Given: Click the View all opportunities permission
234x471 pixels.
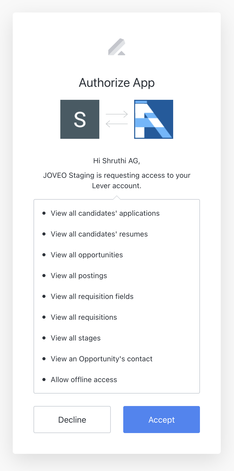Looking at the screenshot, I should click(x=87, y=255).
